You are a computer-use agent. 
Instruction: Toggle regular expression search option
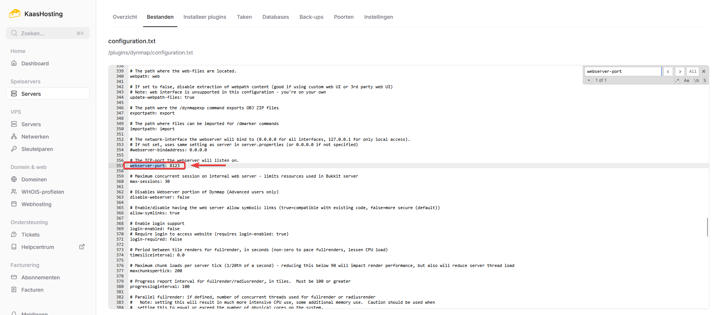point(677,80)
